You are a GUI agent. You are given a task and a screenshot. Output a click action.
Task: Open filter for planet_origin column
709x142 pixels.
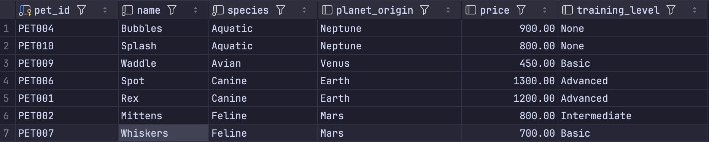click(x=424, y=10)
